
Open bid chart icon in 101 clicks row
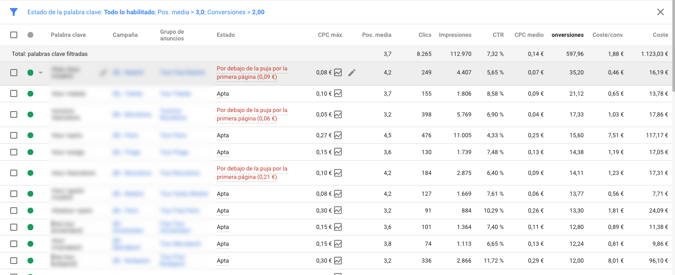[x=338, y=227]
